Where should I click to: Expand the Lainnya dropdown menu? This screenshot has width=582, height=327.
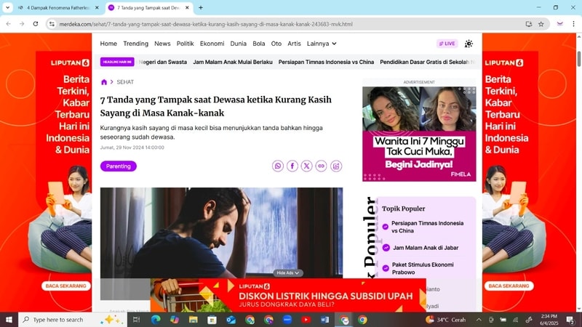[x=322, y=44]
